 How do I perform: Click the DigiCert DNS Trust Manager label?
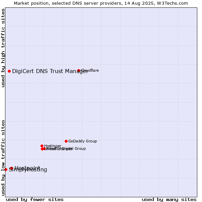(x=50, y=71)
